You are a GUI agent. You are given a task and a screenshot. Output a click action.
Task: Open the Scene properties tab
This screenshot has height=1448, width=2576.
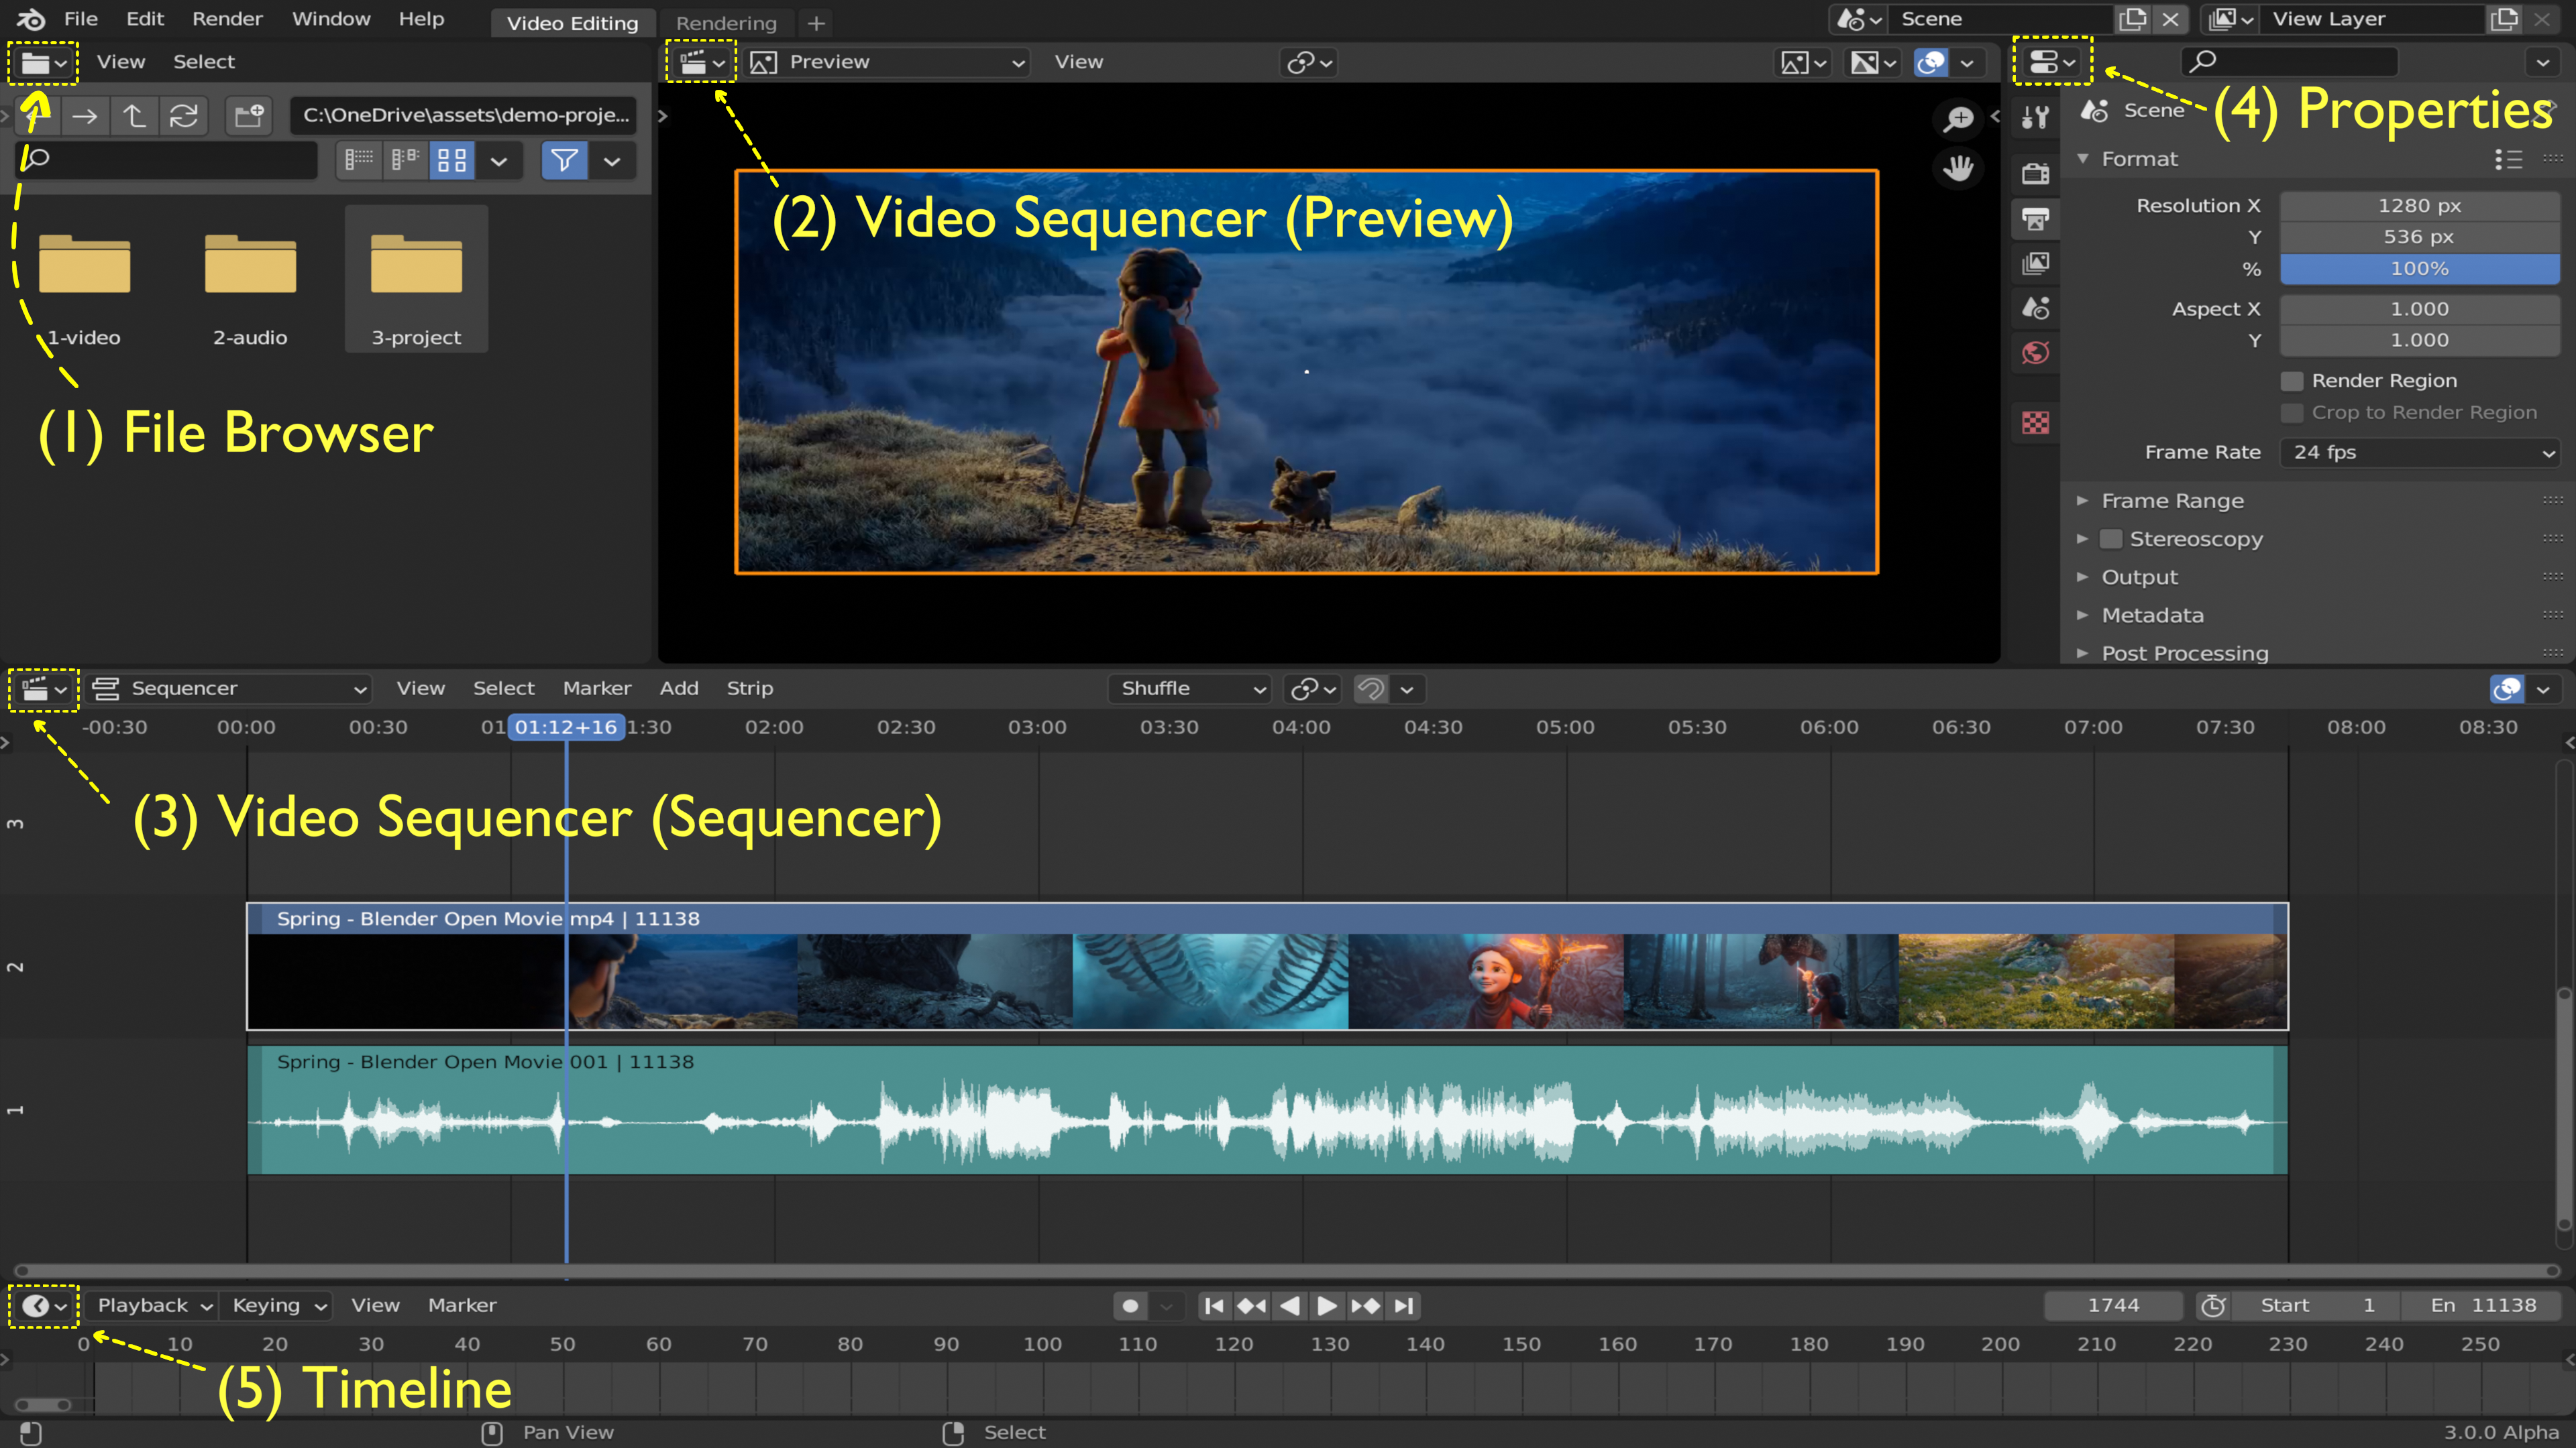click(2035, 308)
